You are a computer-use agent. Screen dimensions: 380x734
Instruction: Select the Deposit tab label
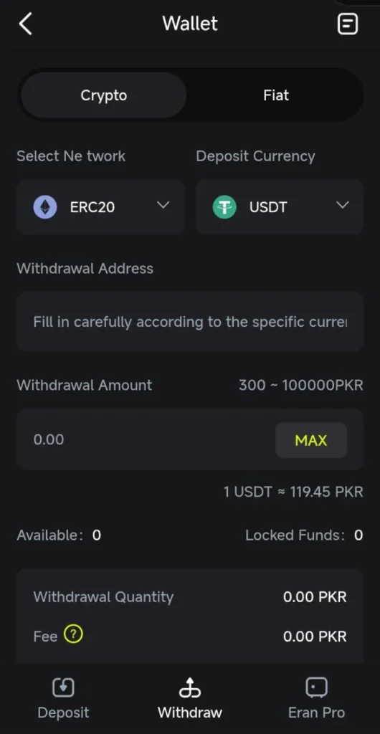point(63,713)
